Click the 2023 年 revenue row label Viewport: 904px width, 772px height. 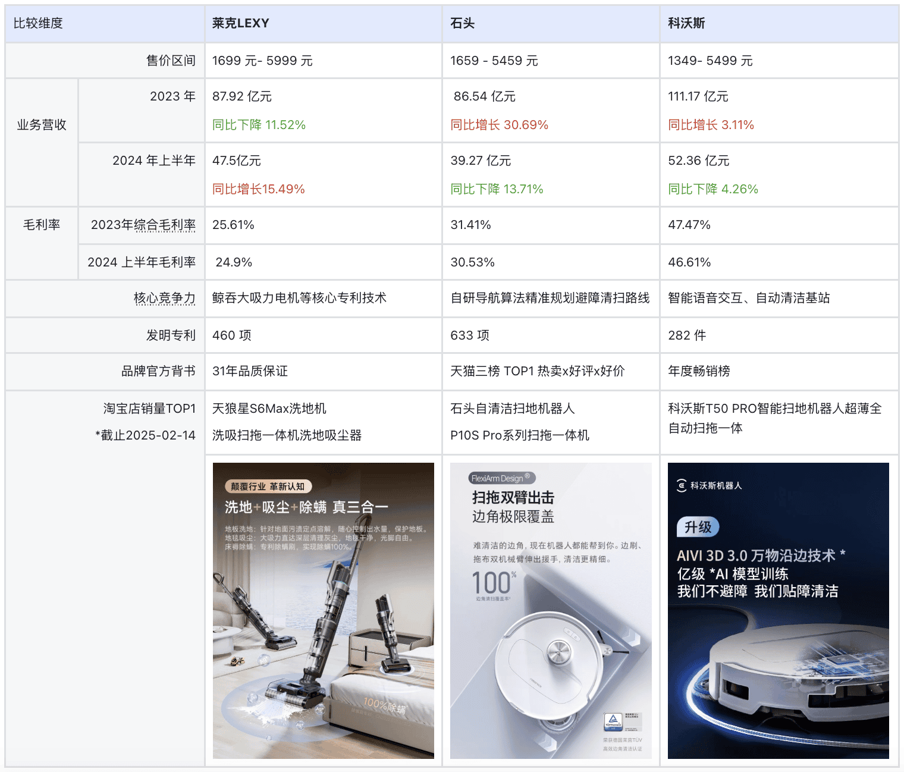[172, 96]
